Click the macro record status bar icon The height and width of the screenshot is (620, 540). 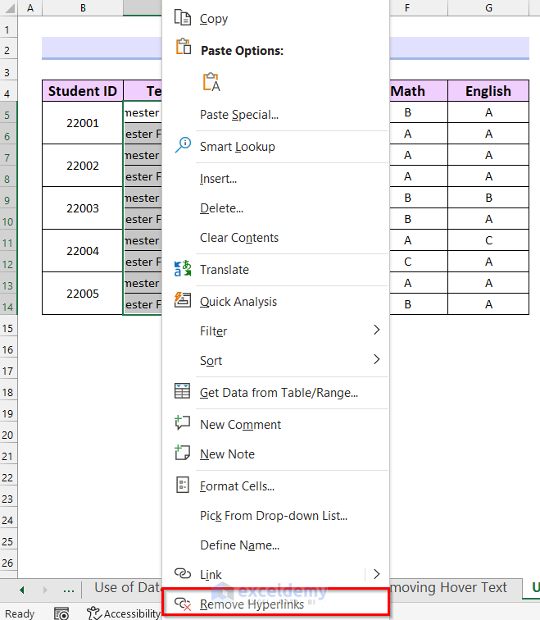pos(61,613)
